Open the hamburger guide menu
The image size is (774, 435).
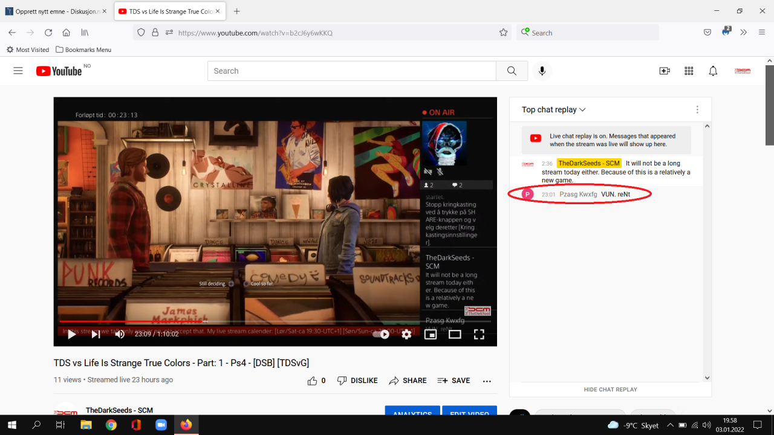point(18,71)
